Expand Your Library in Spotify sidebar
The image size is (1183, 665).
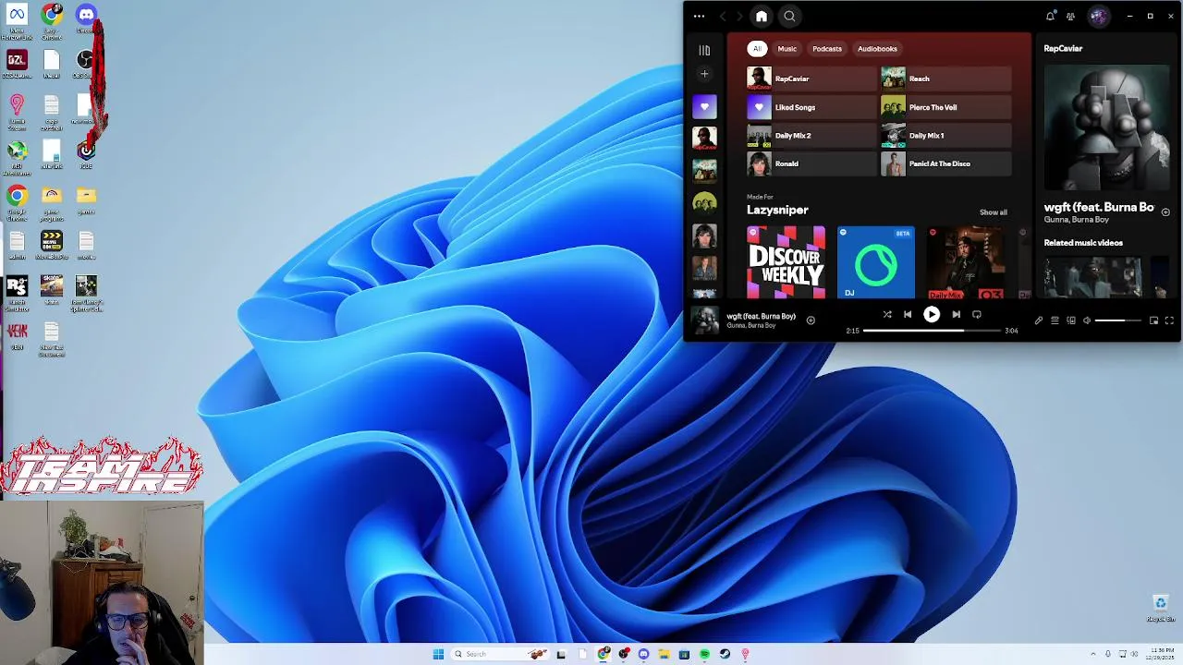(704, 50)
